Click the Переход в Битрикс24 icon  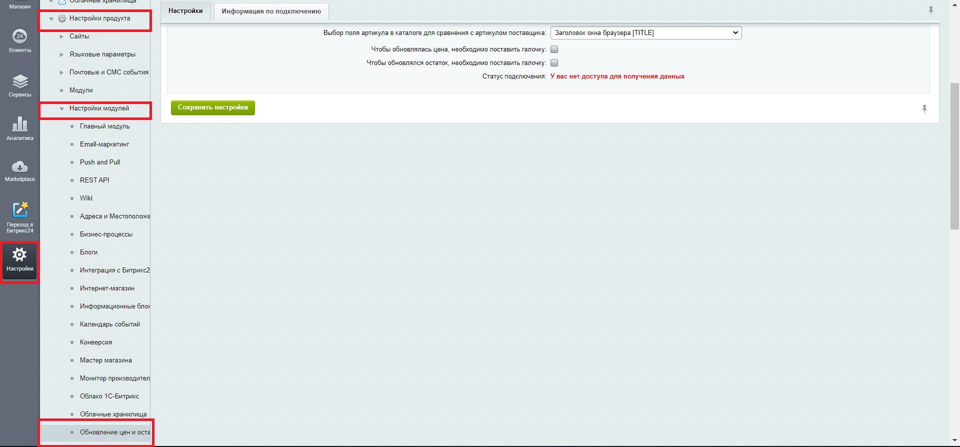[19, 217]
